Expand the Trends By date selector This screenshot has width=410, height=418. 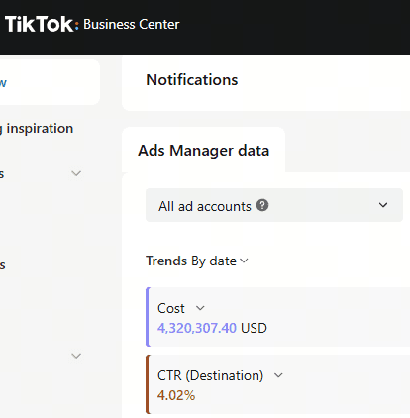(x=197, y=261)
